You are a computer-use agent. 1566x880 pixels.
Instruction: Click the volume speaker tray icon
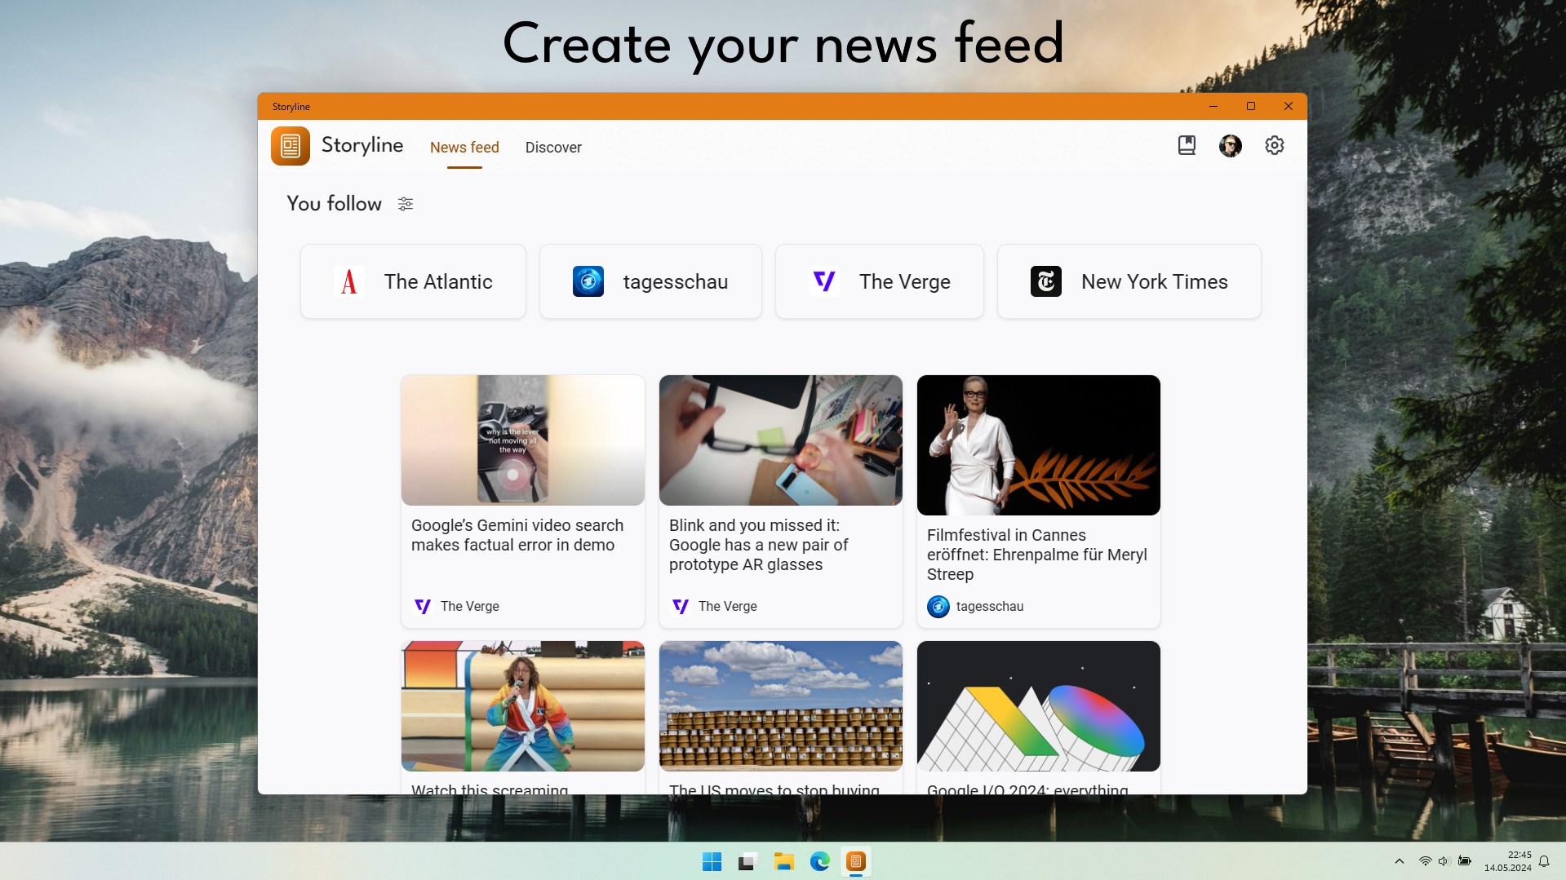[1444, 861]
